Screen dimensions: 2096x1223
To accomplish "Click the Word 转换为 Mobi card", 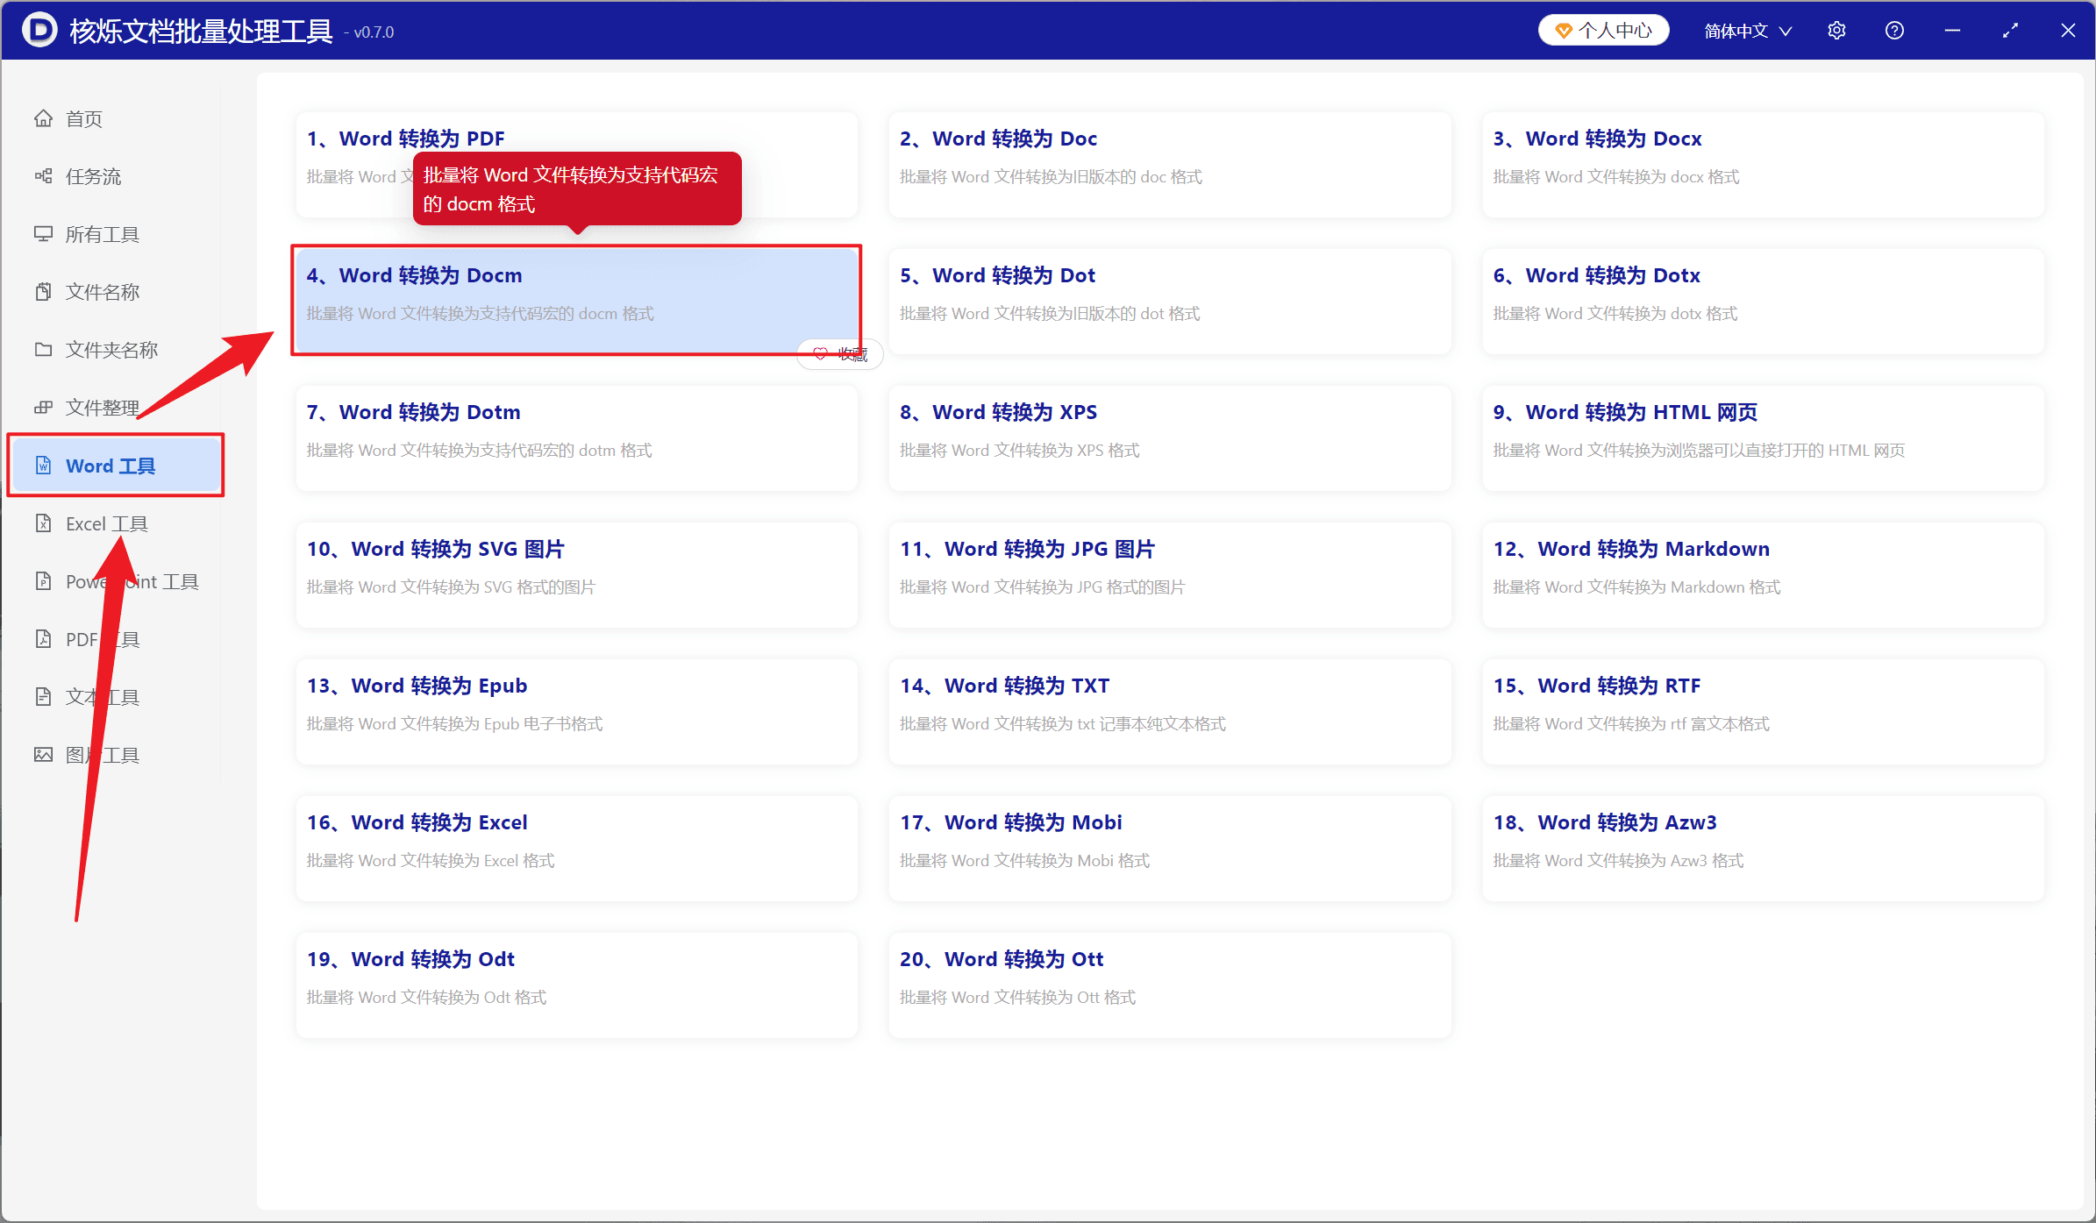I will pyautogui.click(x=1169, y=848).
